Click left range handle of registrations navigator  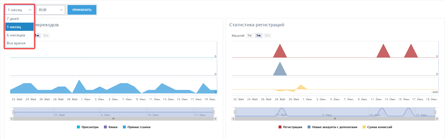point(235,112)
